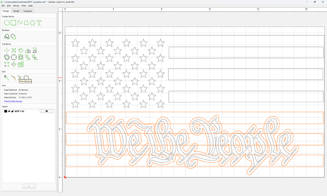This screenshot has width=327, height=196.
Task: Select the Regular Polygon tool
Action: tap(33, 23)
